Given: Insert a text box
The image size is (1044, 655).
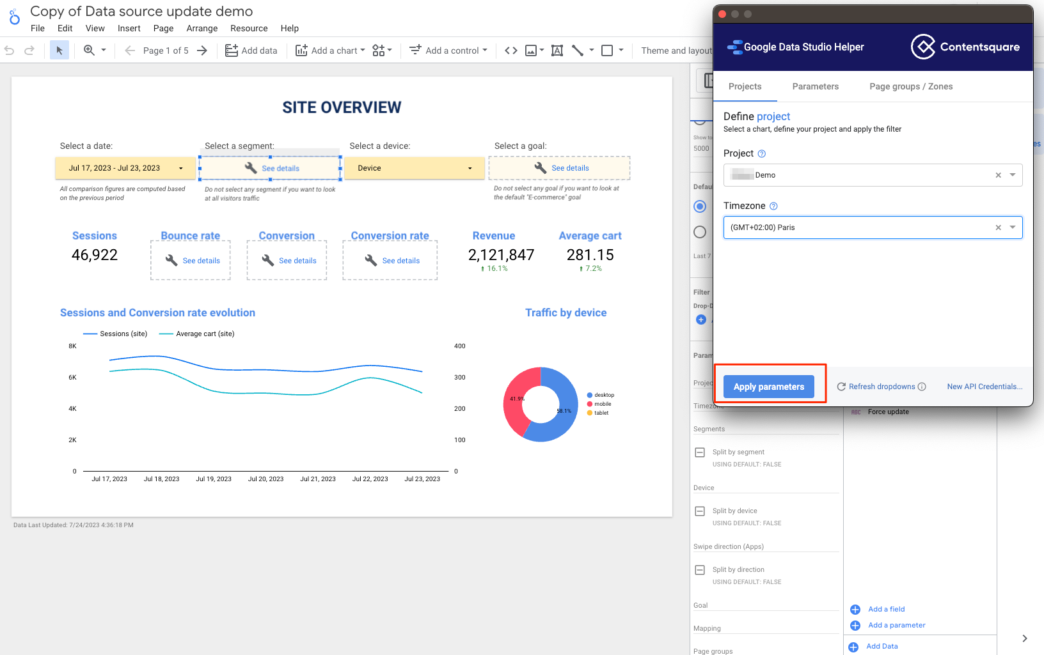Looking at the screenshot, I should coord(557,50).
